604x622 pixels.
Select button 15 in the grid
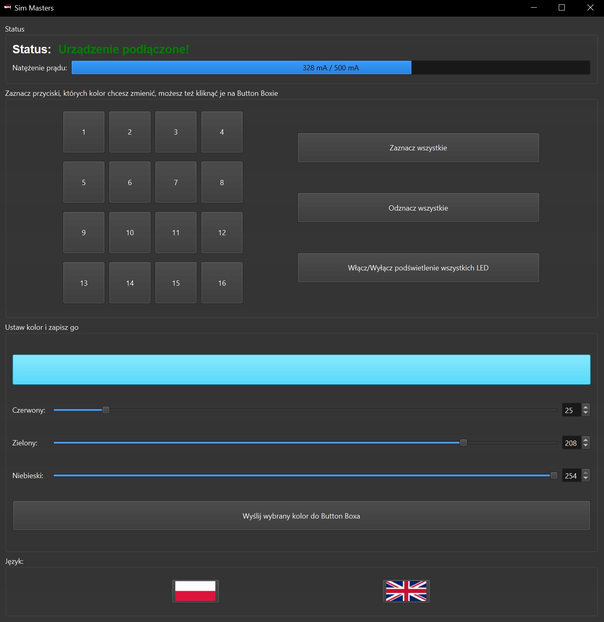[176, 283]
